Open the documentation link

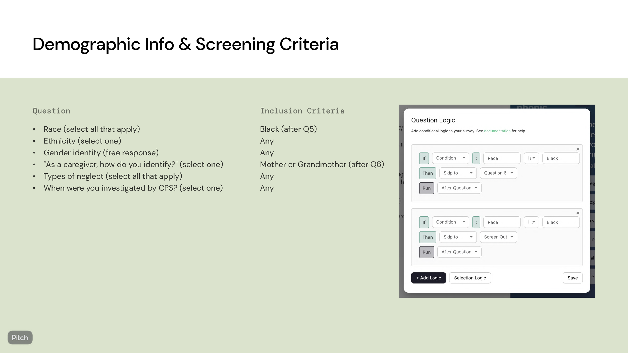coord(497,131)
